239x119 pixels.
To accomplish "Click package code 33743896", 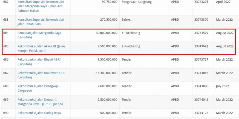I will 201,86.
